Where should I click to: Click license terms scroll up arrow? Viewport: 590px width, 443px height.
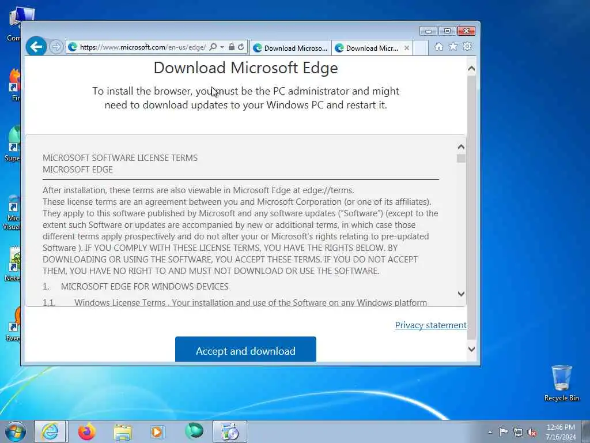(x=461, y=147)
